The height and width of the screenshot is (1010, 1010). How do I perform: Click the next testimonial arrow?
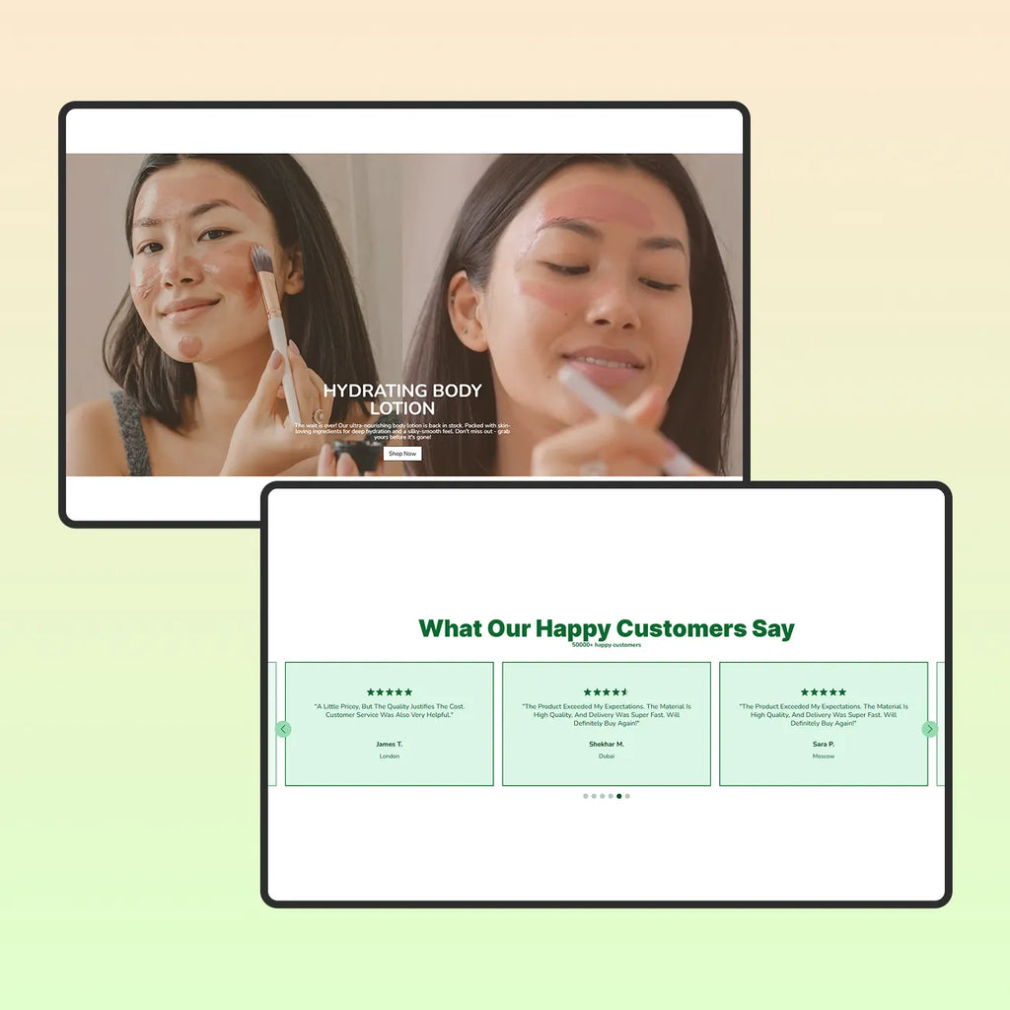929,729
